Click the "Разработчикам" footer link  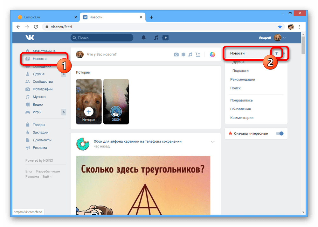[48, 172]
